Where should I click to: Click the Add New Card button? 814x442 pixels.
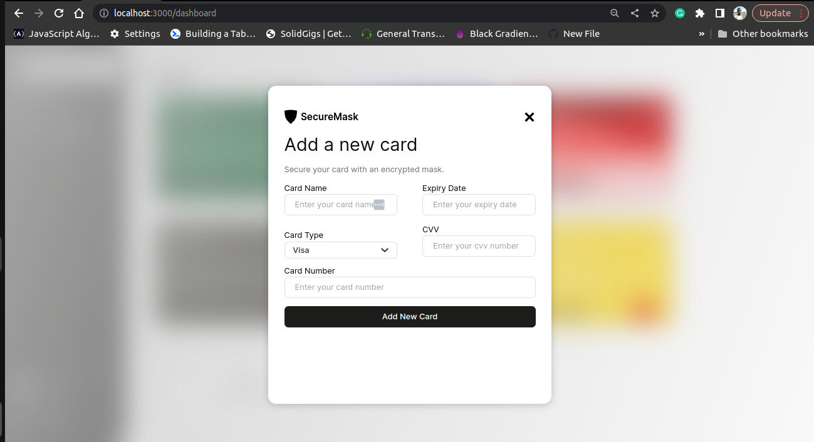[410, 317]
